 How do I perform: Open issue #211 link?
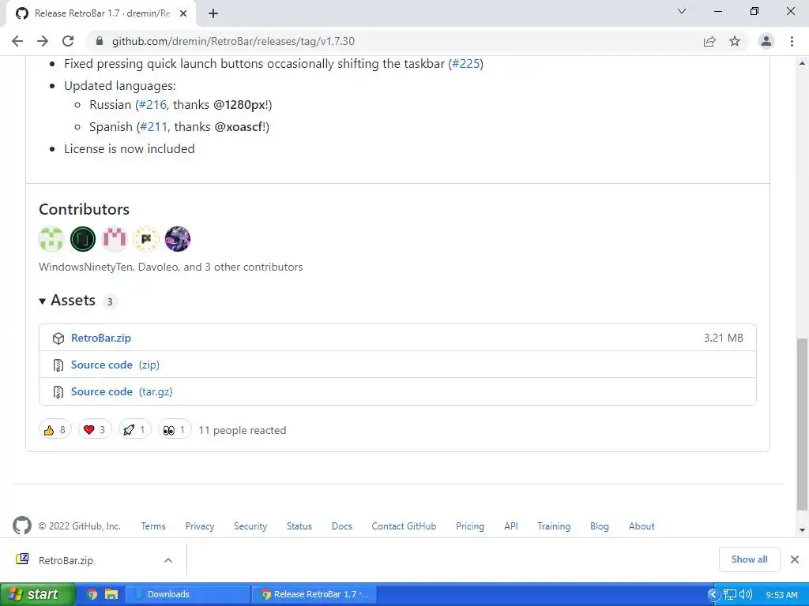154,127
